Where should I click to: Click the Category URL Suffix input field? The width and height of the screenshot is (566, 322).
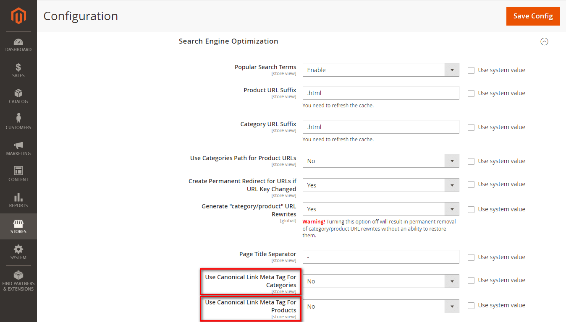(381, 127)
